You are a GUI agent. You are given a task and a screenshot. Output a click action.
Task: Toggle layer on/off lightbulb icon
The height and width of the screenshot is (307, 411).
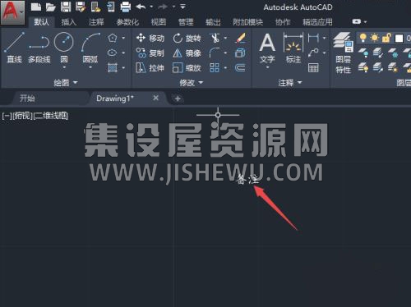pos(363,38)
